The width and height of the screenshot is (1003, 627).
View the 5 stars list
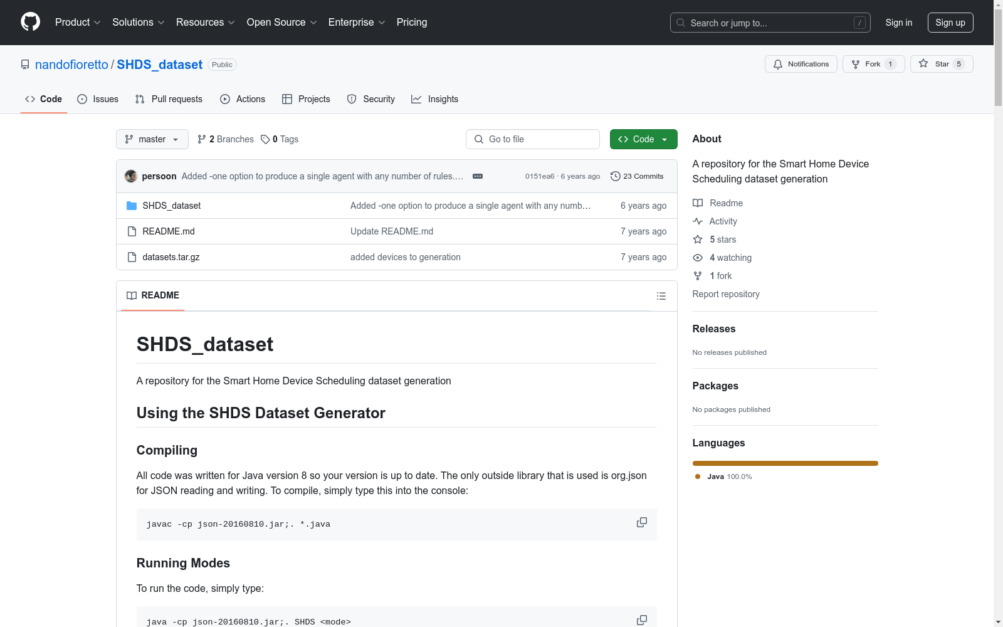pyautogui.click(x=715, y=240)
